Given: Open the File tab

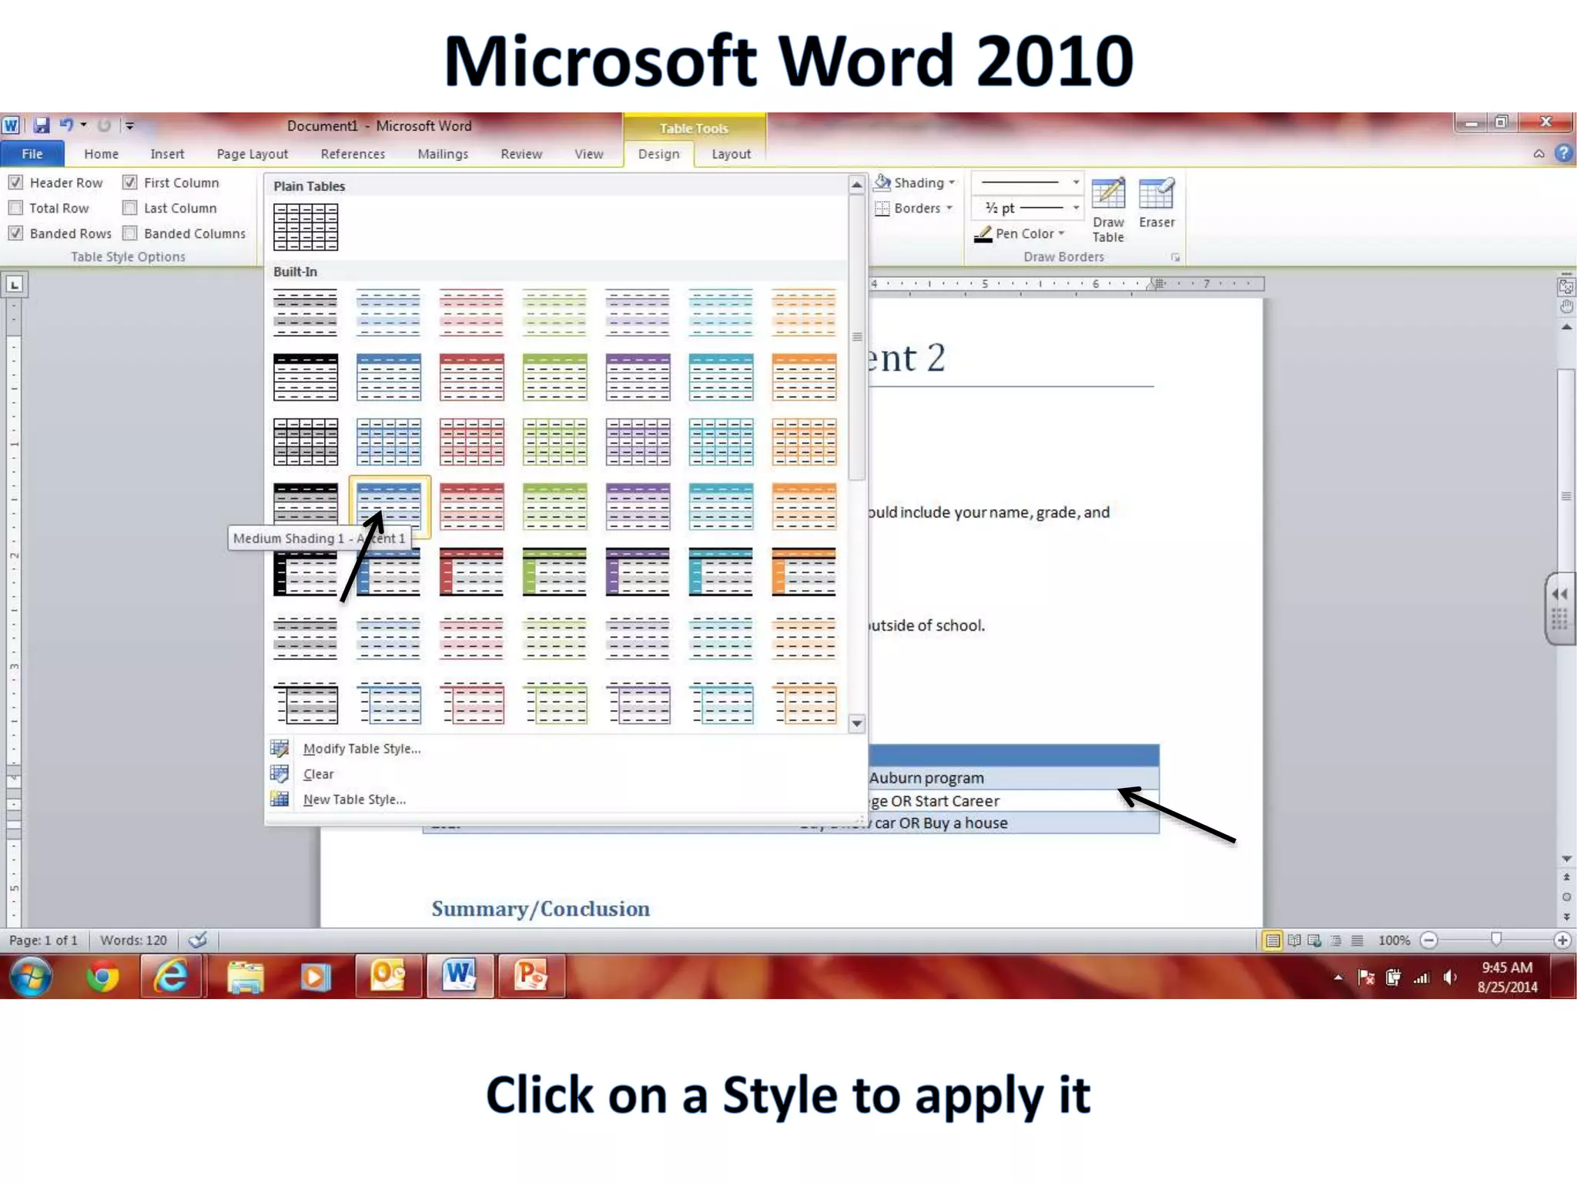Looking at the screenshot, I should [x=32, y=154].
